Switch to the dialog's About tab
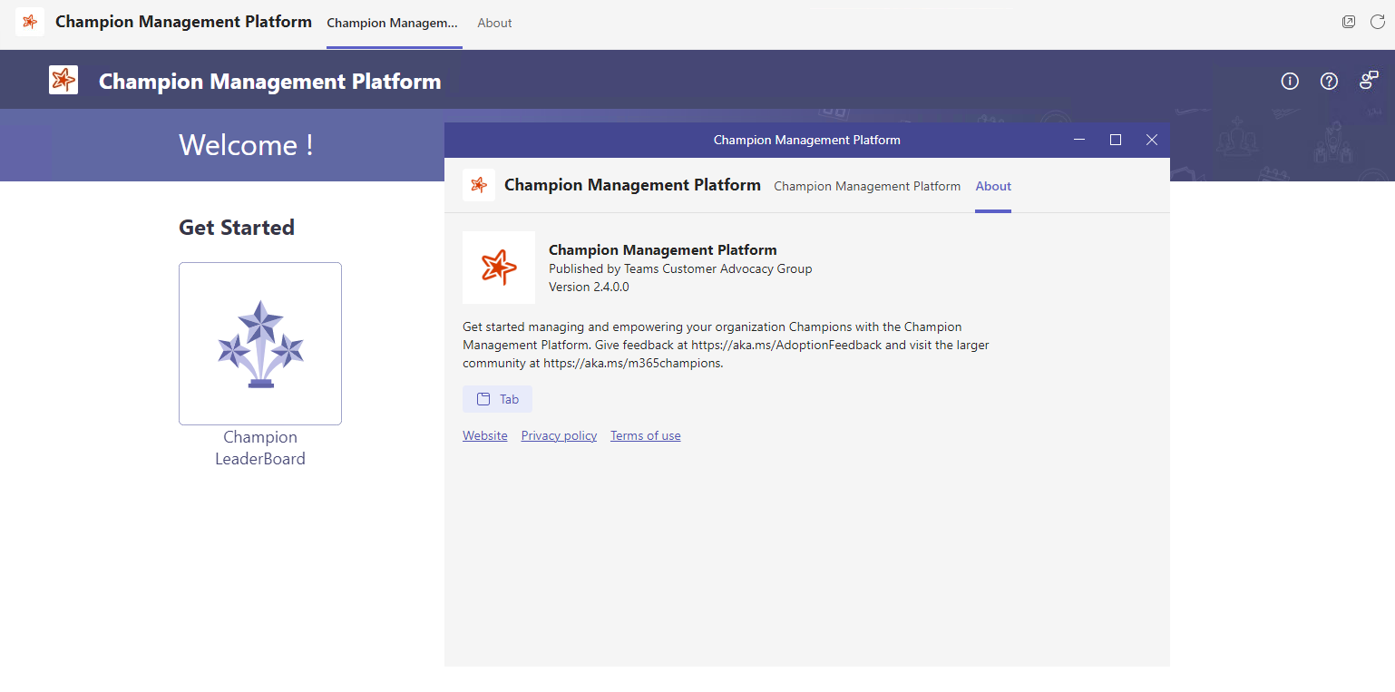1395x692 pixels. click(993, 186)
